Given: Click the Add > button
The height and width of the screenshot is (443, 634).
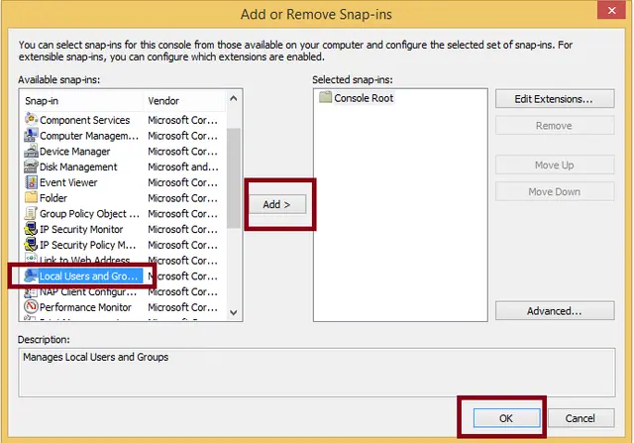Looking at the screenshot, I should (x=277, y=204).
